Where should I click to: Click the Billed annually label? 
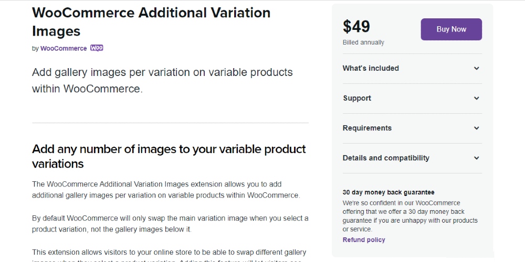tap(363, 42)
